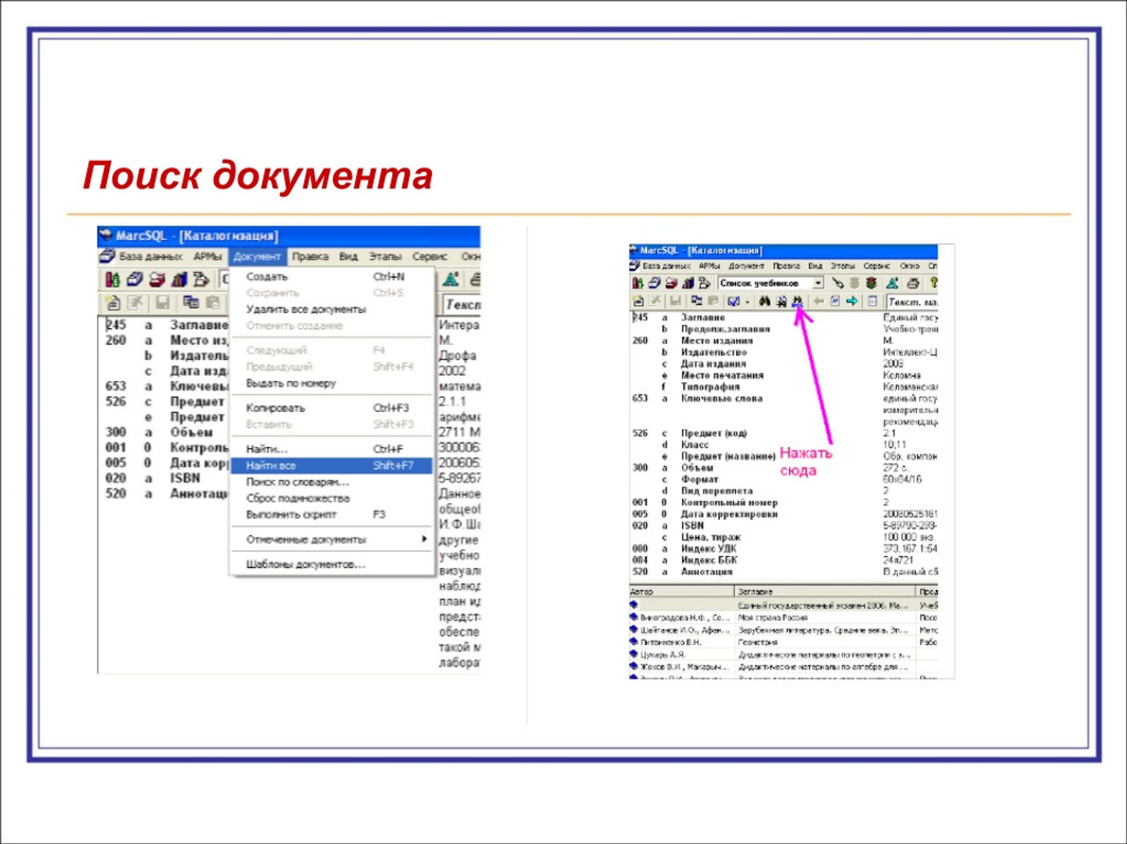Choose Найти все in the Документ menu
1127x844 pixels.
(x=331, y=465)
